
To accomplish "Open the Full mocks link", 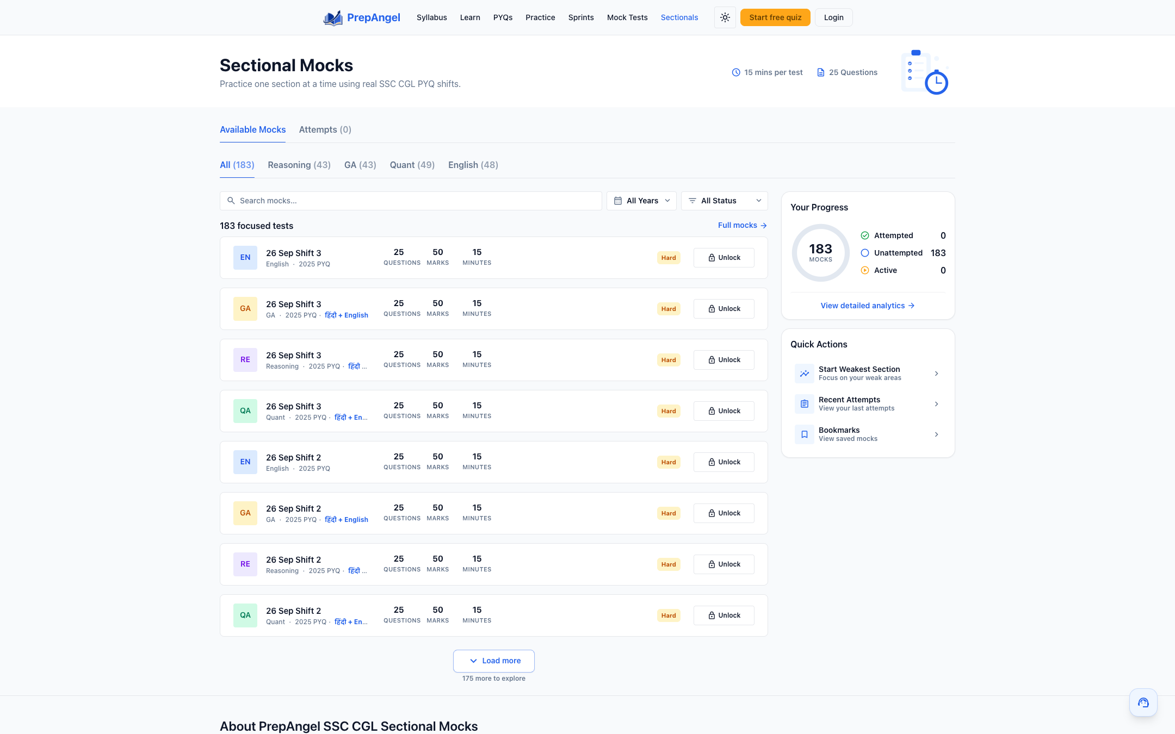I will (743, 225).
